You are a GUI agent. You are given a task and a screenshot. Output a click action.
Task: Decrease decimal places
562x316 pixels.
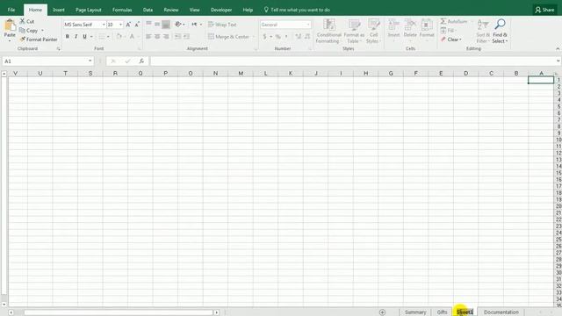[x=307, y=37]
